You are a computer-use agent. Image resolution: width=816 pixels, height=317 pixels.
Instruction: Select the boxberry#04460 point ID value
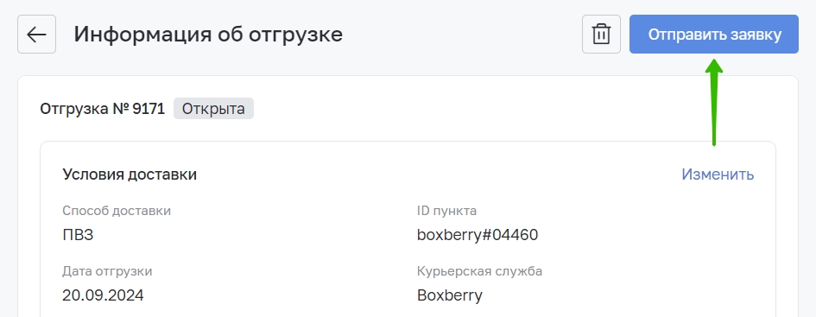click(478, 235)
